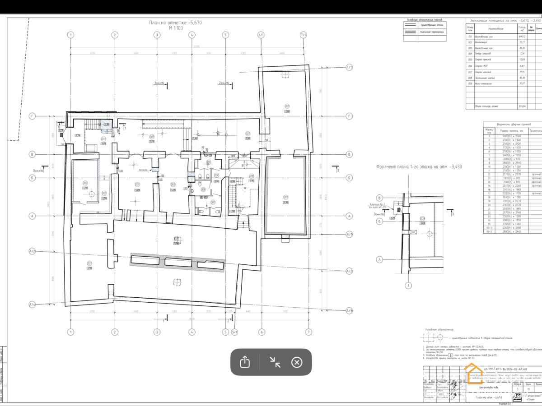
Task: Exit full screen with the collapse arrows icon
Action: coord(275,362)
